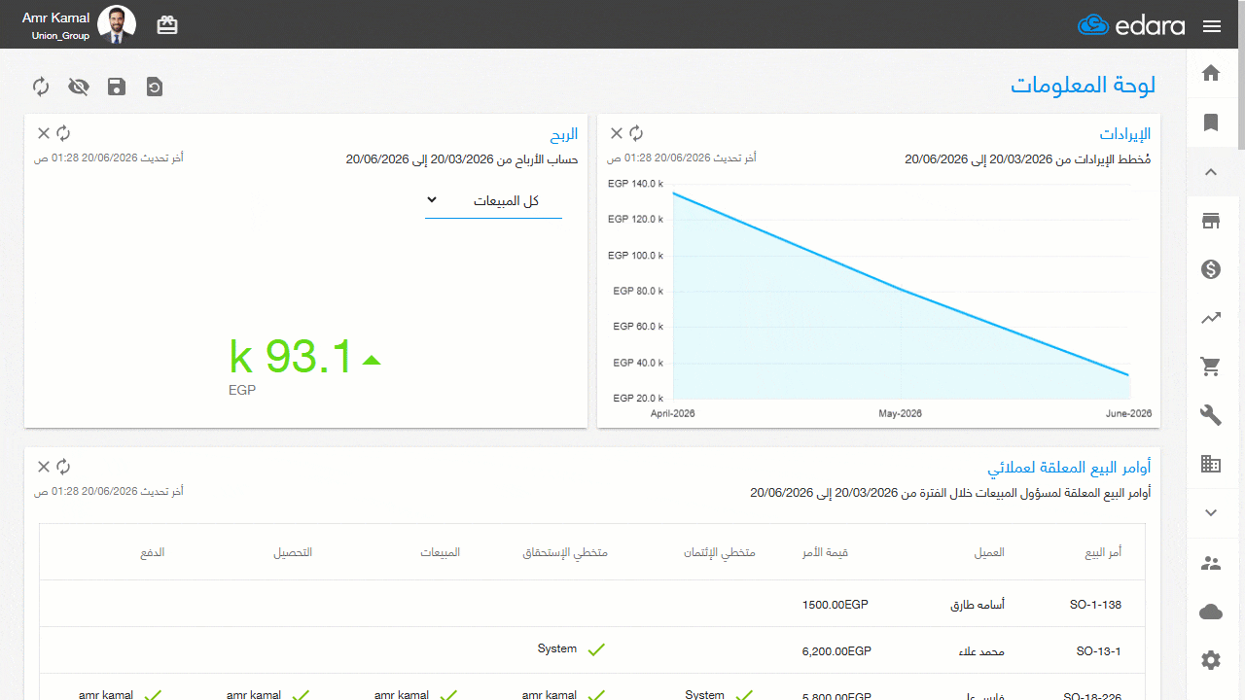The height and width of the screenshot is (700, 1245).
Task: Close the الربح widget
Action: point(44,133)
